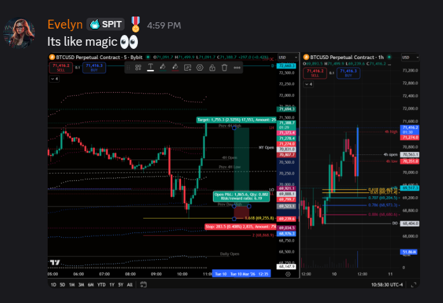Open drawing templates icon in floating toolbar
Viewport: 443px width, 303px height.
pos(138,67)
